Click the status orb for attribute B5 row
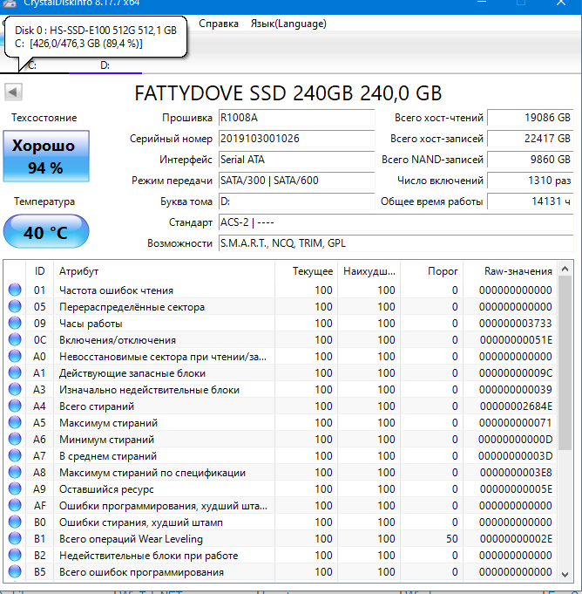This screenshot has height=594, width=582. coord(15,572)
